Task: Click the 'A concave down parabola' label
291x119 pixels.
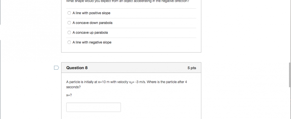Action: coord(92,23)
